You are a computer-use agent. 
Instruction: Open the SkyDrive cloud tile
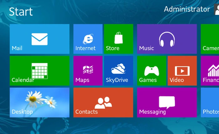pyautogui.click(x=119, y=71)
